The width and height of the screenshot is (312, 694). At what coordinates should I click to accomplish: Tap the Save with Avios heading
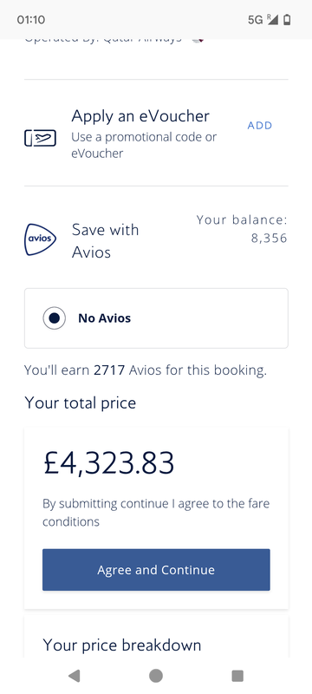[x=105, y=241]
